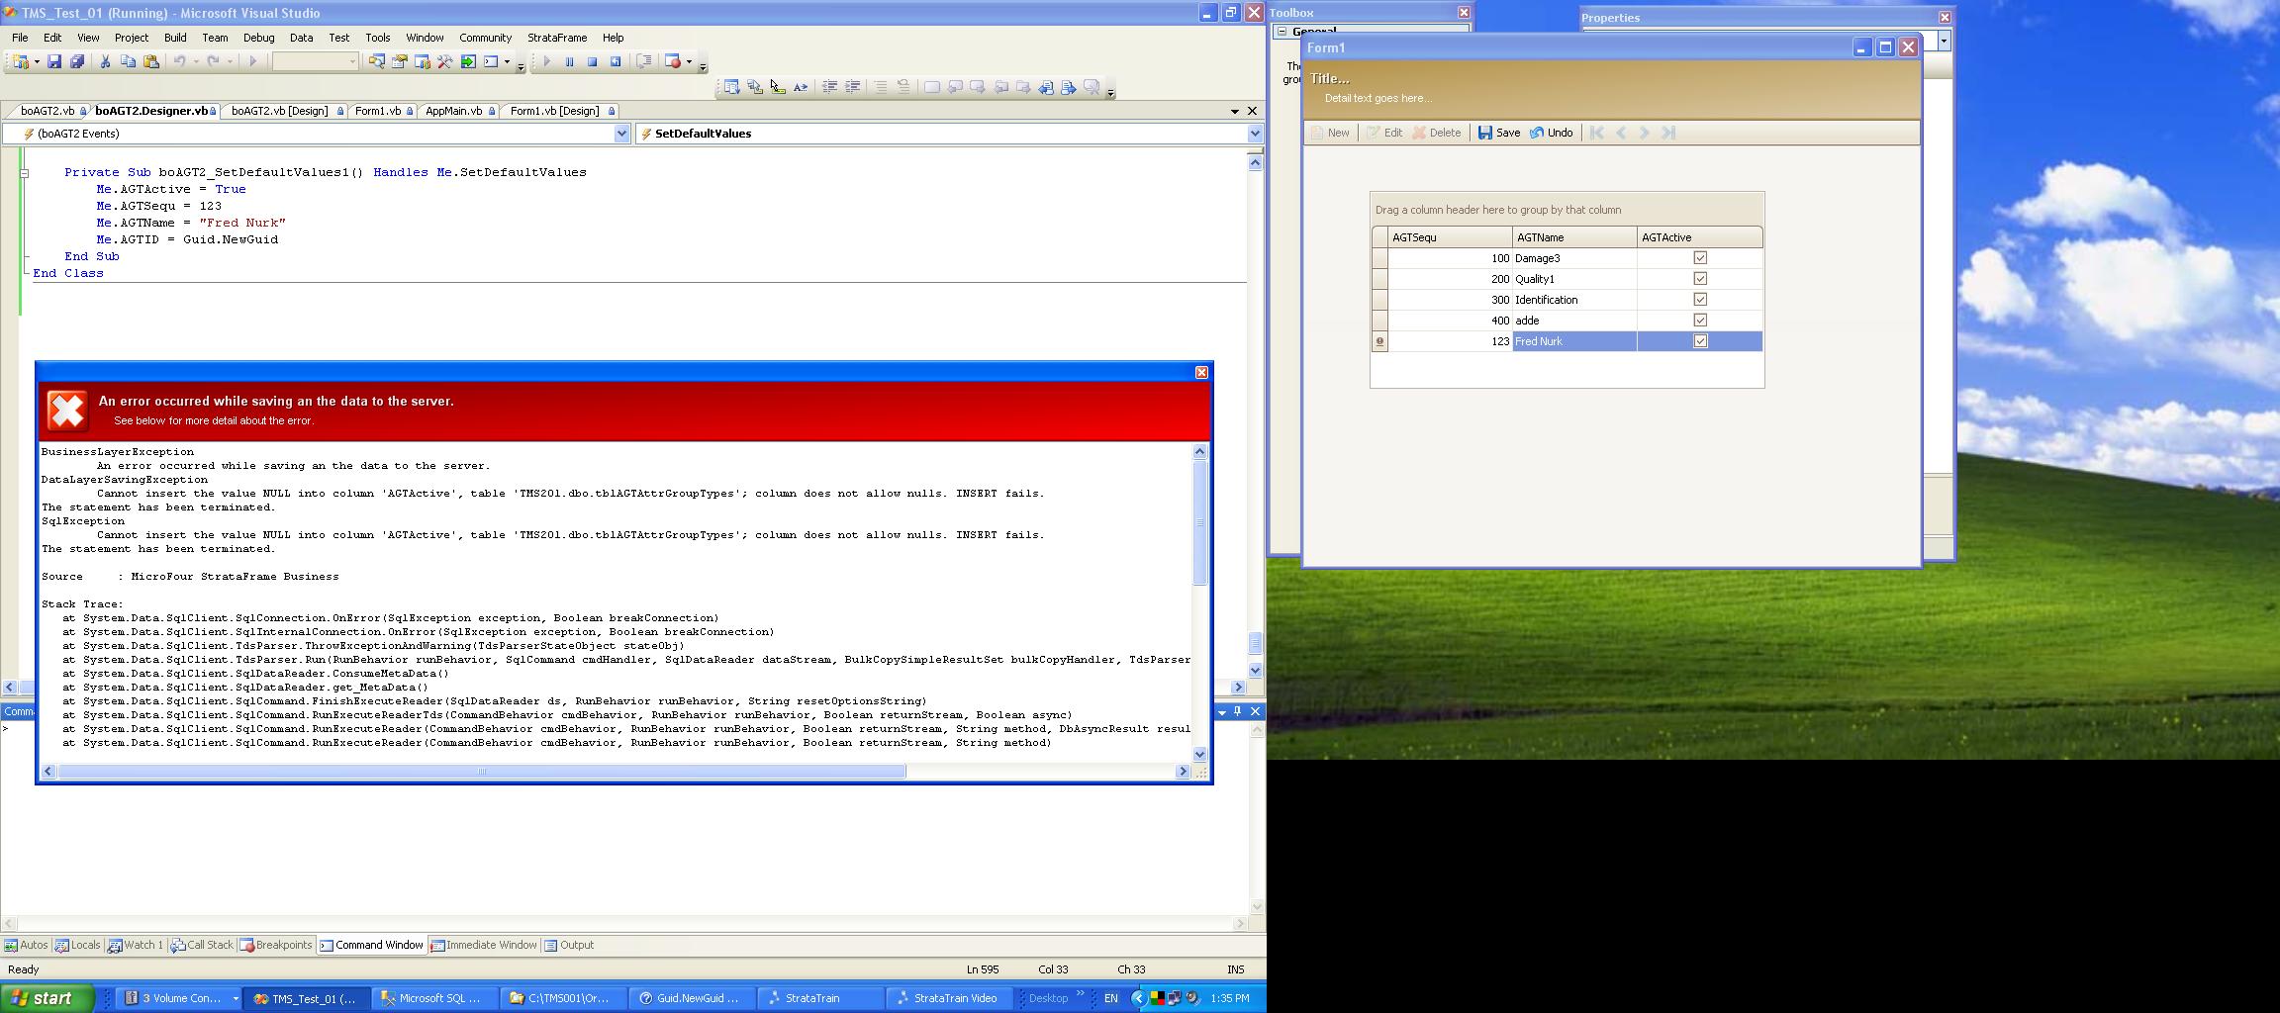Toggle AGTActive checkbox for Identification row
Viewport: 2280px width, 1013px height.
point(1700,300)
